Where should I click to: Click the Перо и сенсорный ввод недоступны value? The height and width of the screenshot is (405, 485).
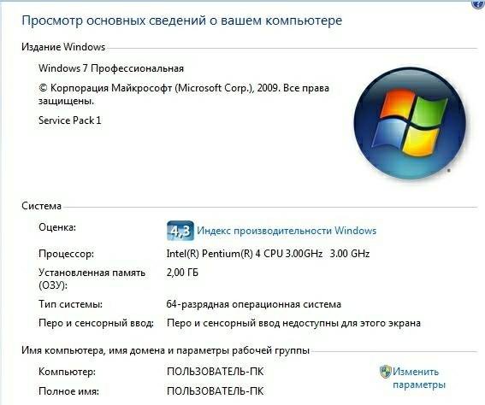pyautogui.click(x=293, y=324)
